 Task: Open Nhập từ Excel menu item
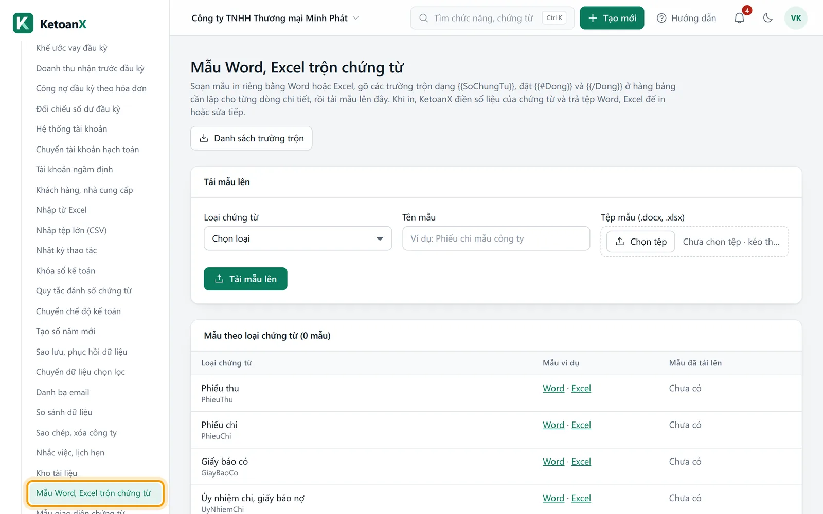click(61, 210)
